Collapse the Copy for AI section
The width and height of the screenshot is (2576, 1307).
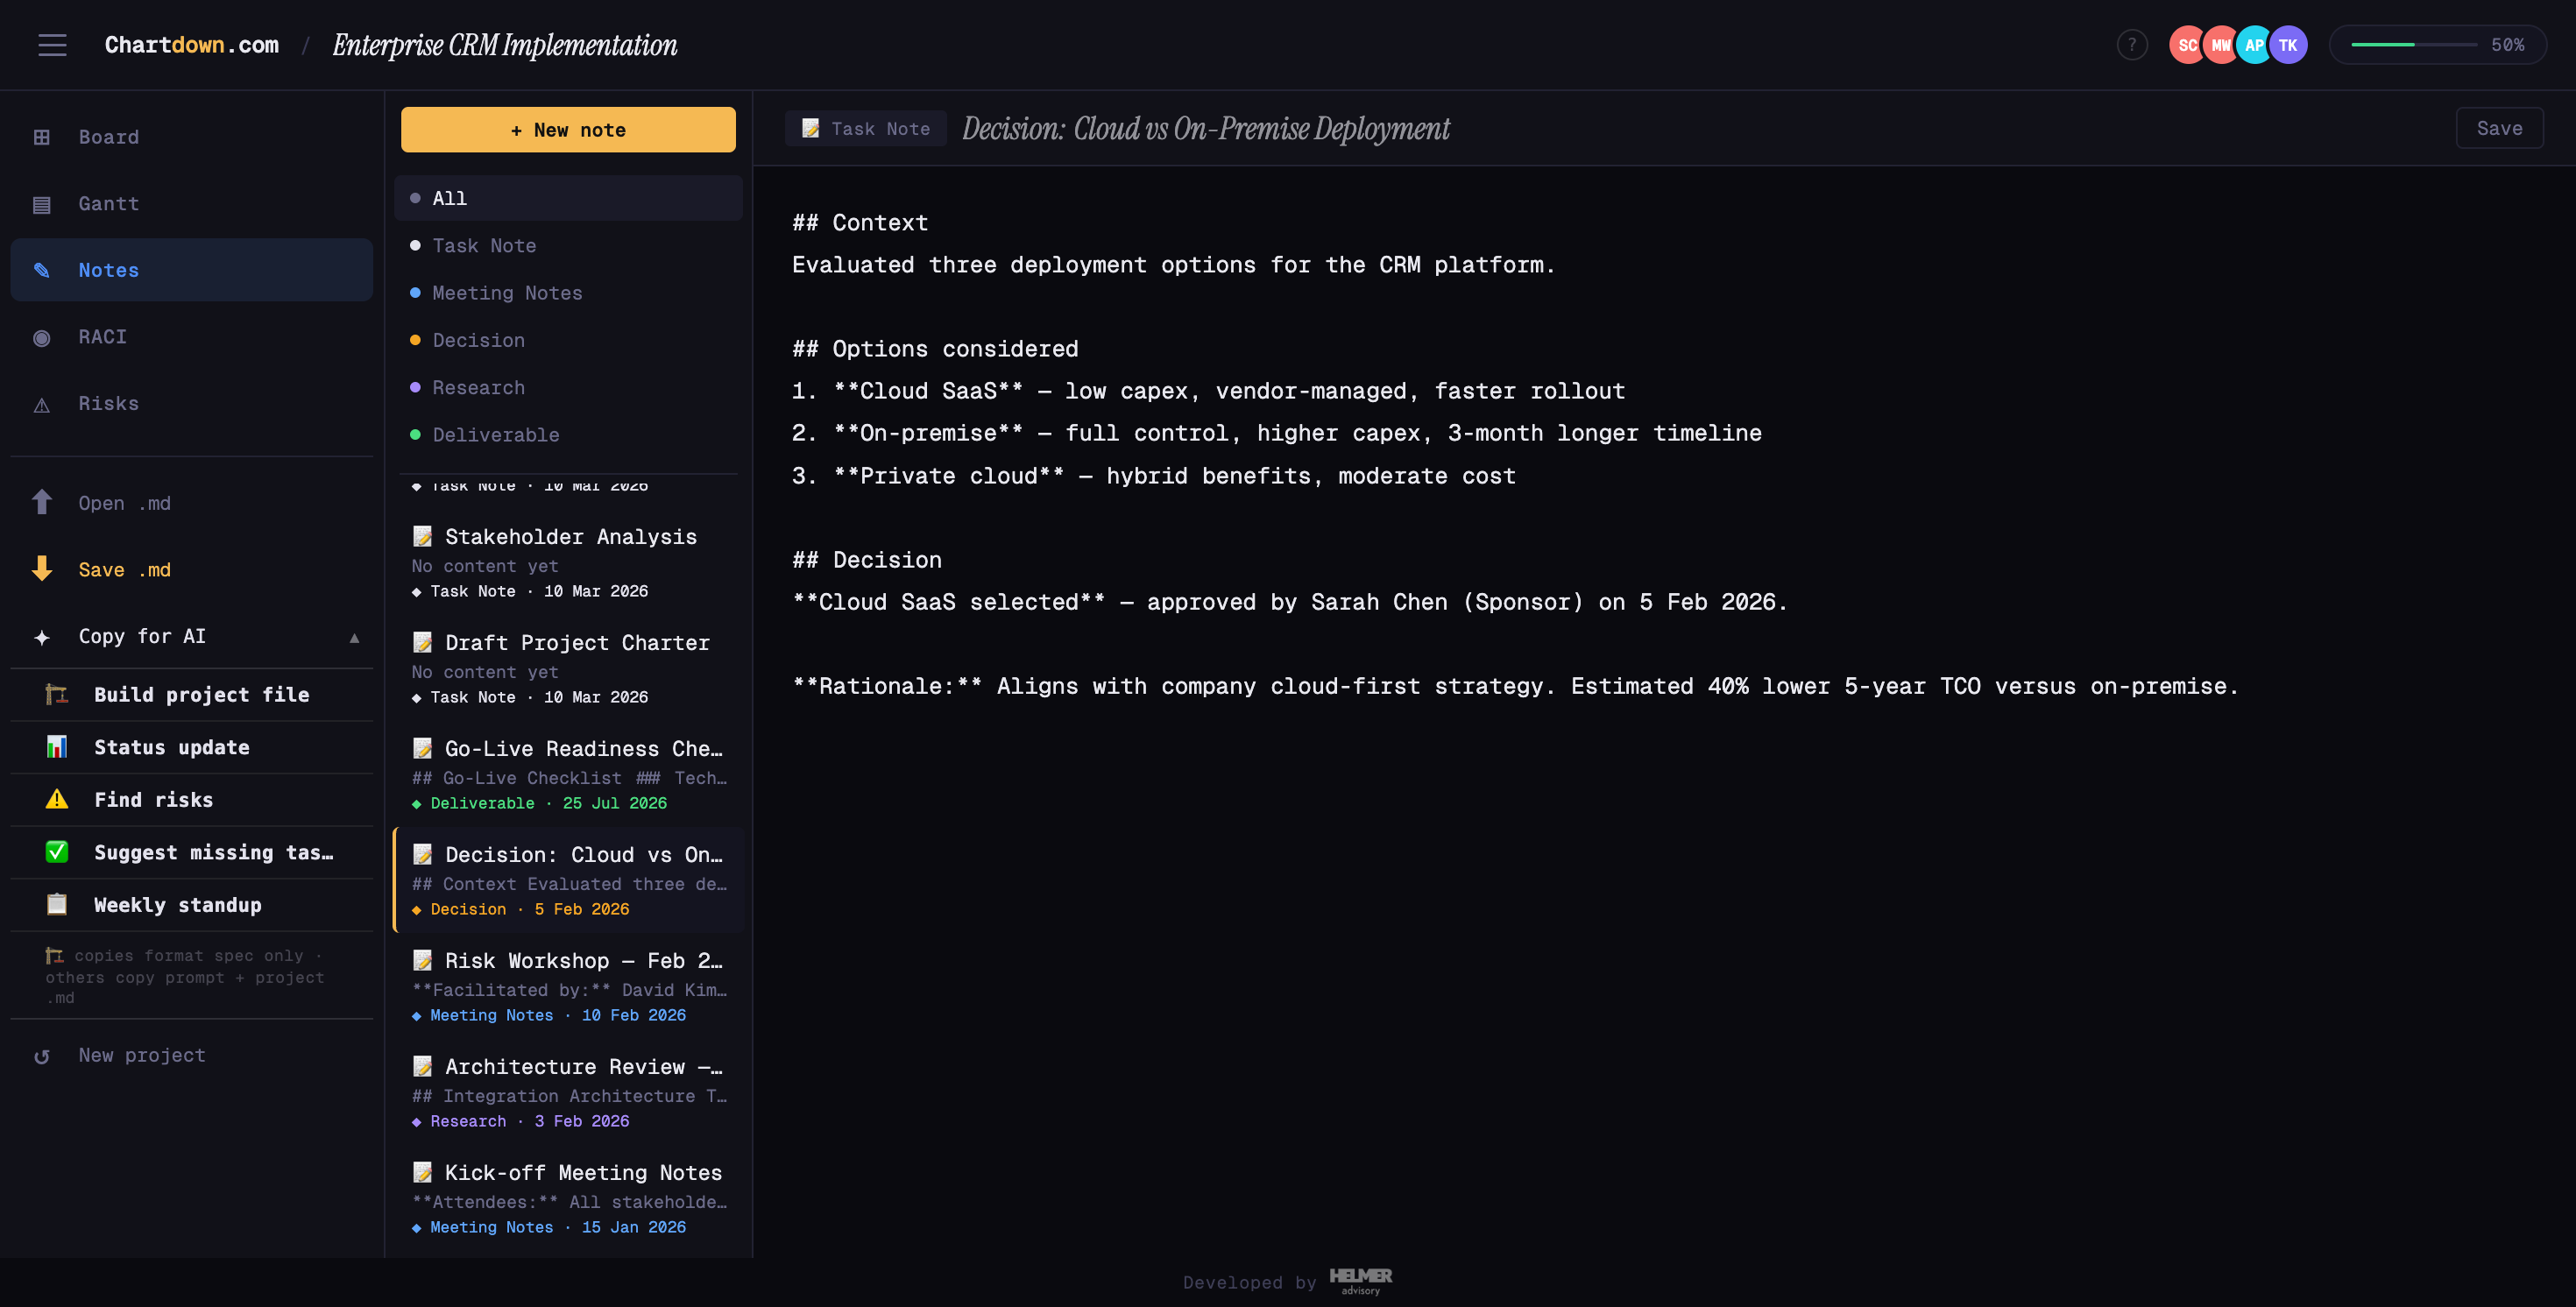(355, 636)
